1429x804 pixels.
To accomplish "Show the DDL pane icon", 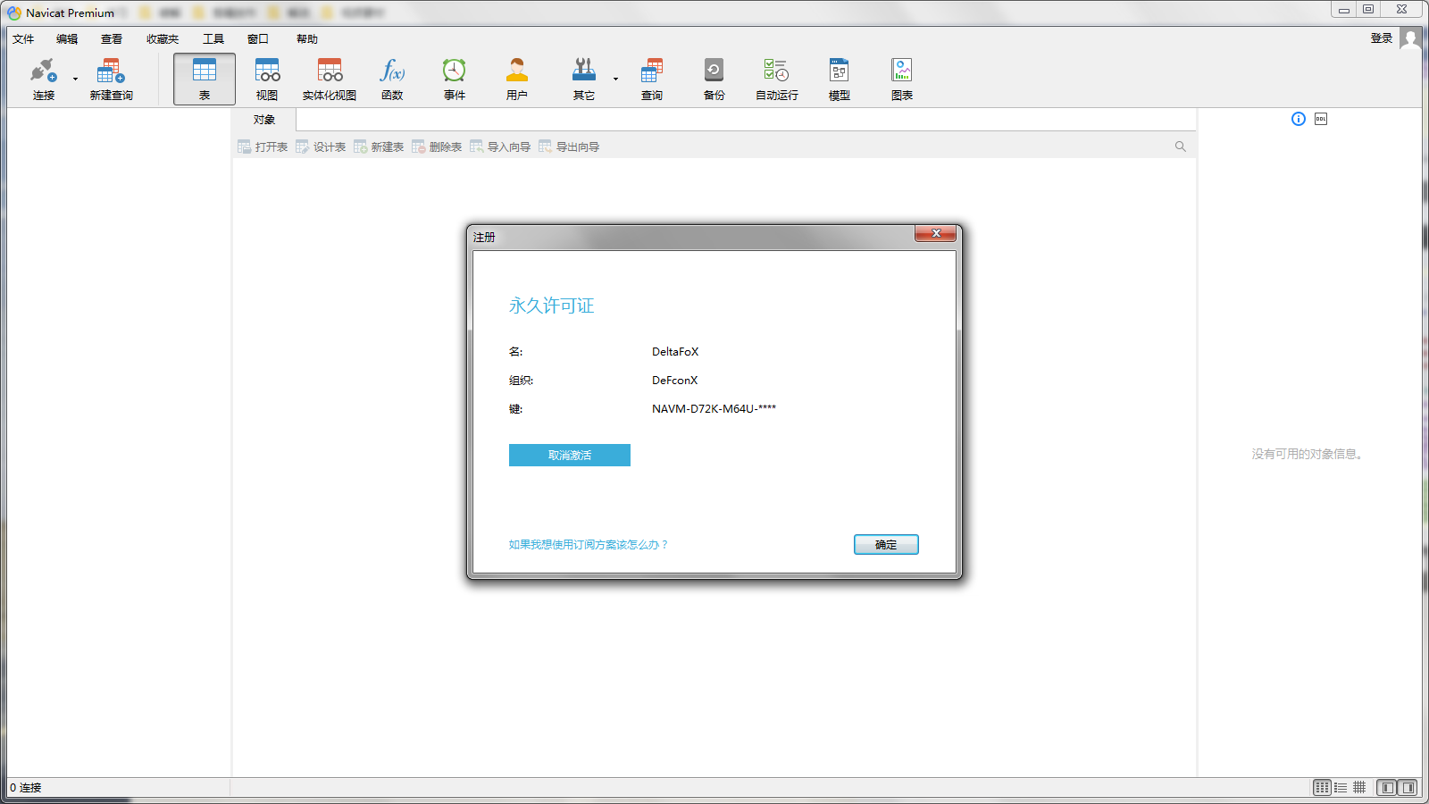I will pyautogui.click(x=1321, y=119).
